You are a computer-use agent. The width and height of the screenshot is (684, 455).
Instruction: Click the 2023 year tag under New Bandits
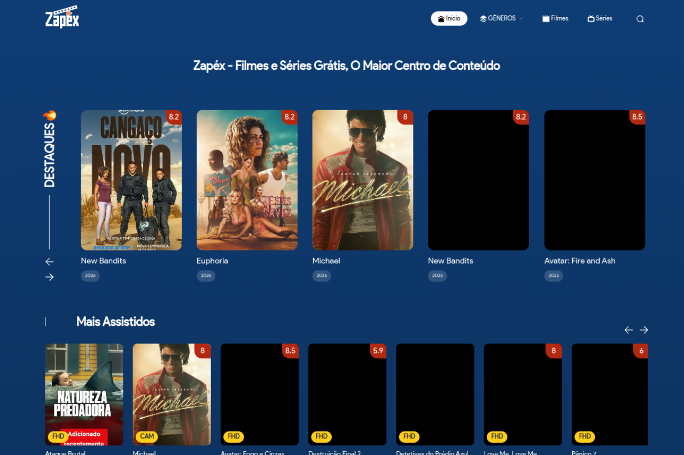tap(437, 276)
